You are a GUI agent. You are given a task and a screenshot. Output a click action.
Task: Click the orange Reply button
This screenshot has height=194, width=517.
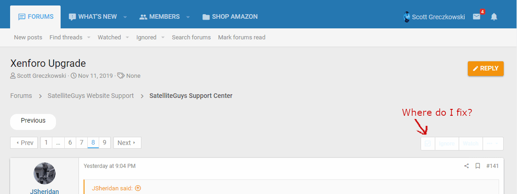(486, 68)
